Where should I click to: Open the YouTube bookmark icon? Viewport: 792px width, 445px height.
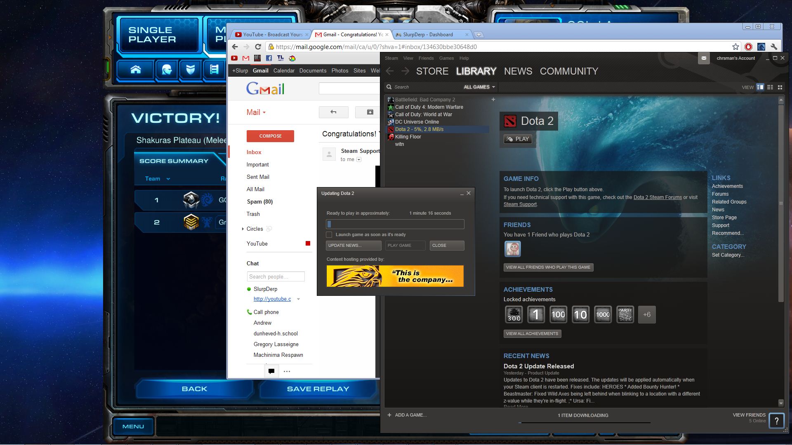click(234, 58)
